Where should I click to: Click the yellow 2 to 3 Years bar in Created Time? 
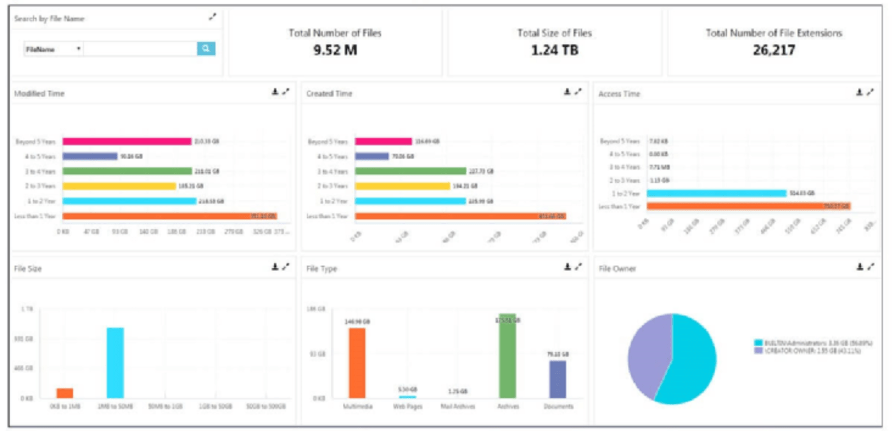point(402,186)
